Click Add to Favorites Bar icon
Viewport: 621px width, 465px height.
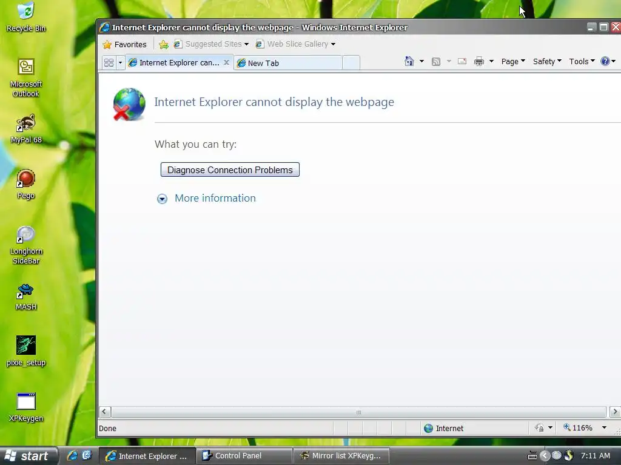[x=163, y=44]
